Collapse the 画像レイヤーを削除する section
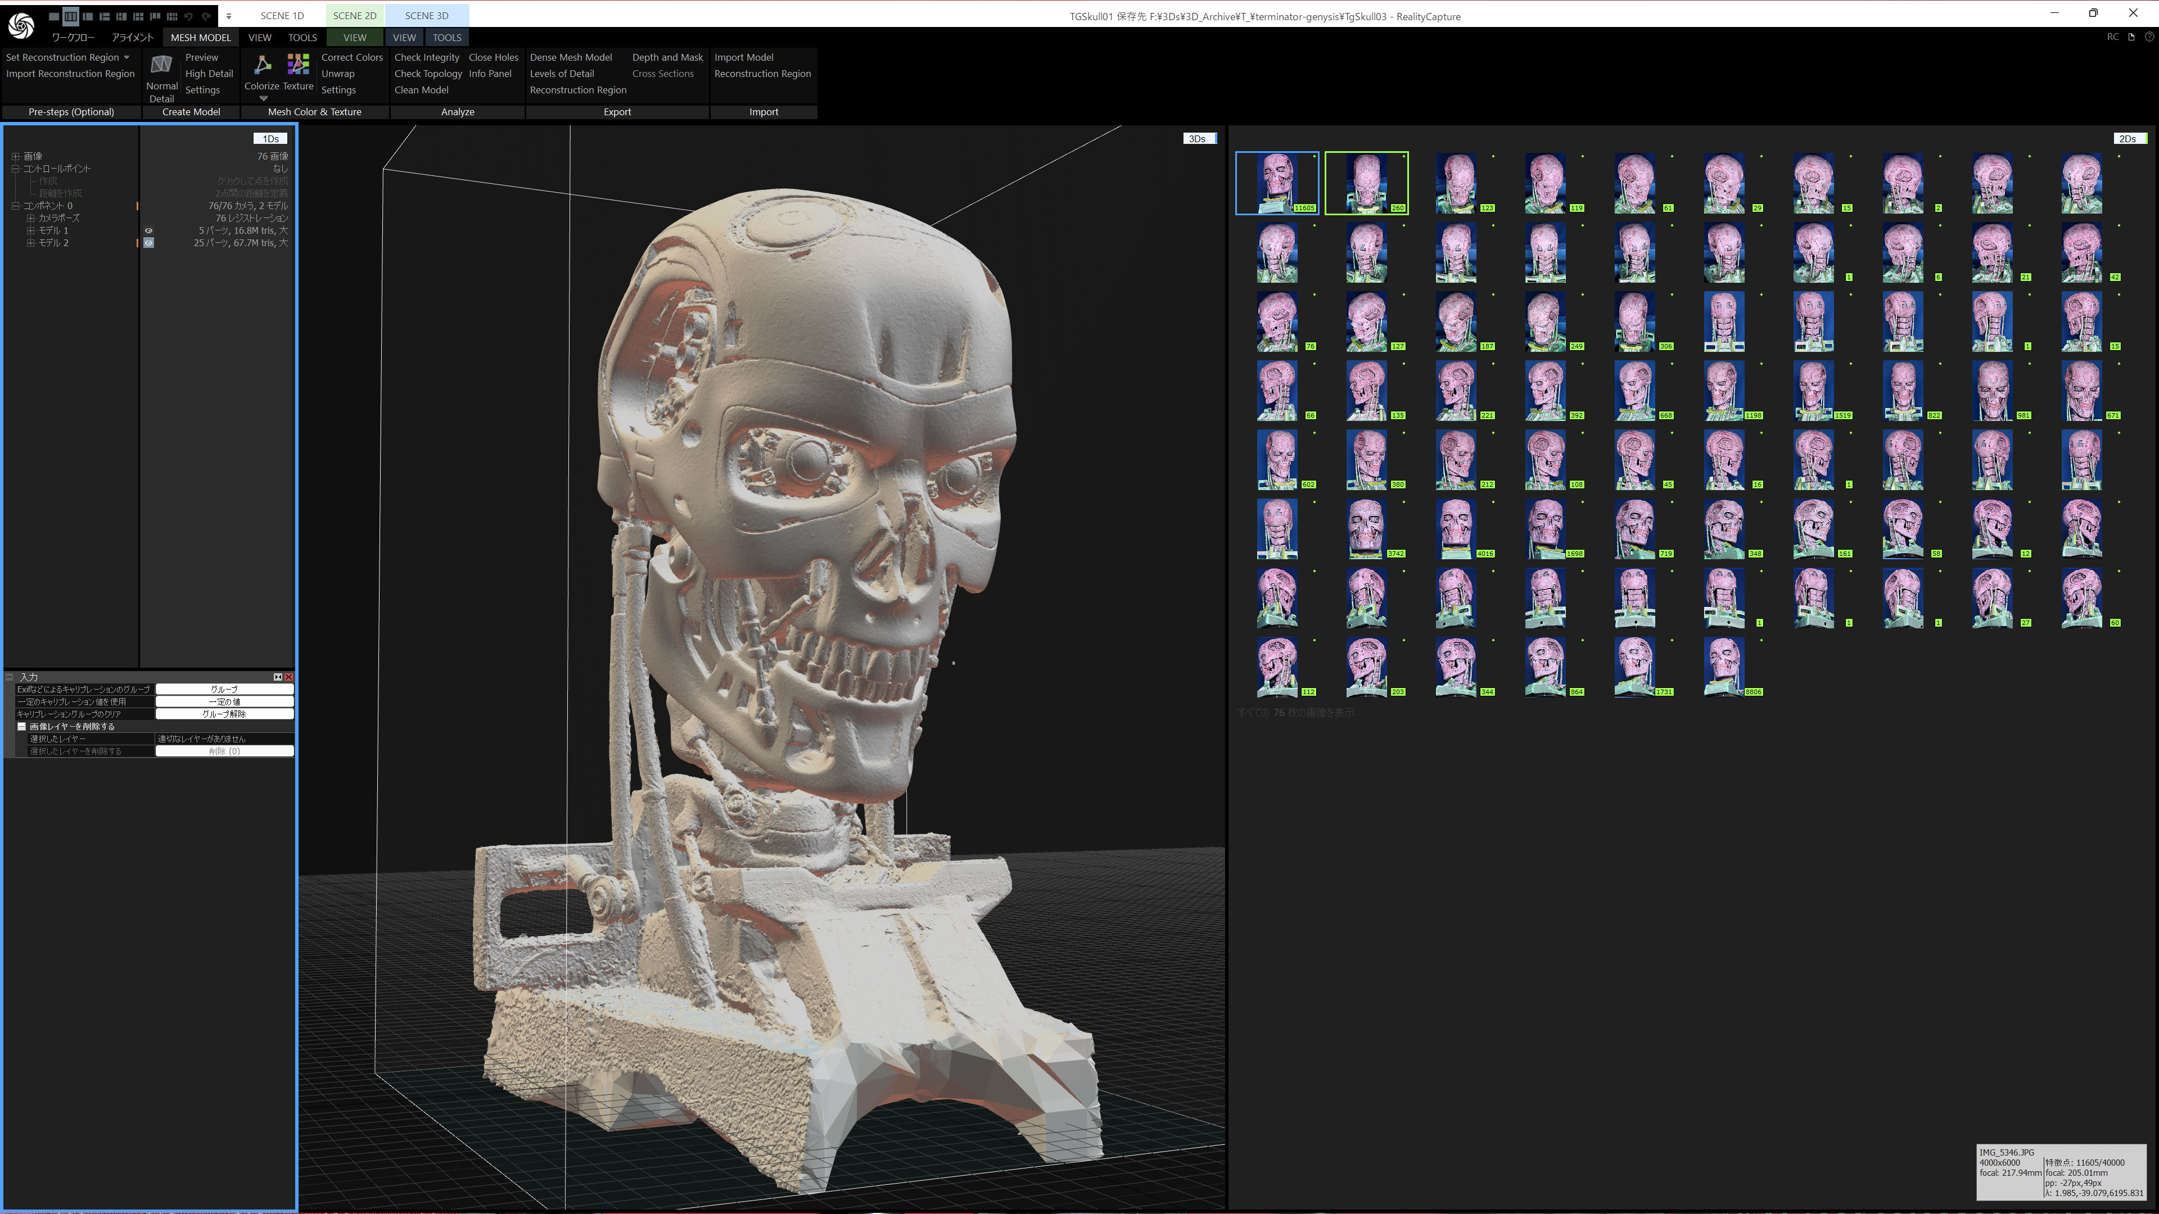 (22, 726)
